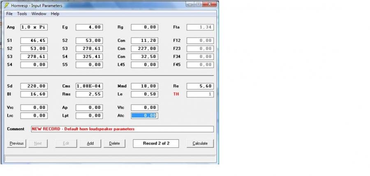Click the Hornresp lightning icon in title bar
The width and height of the screenshot is (370, 176).
(7, 5)
